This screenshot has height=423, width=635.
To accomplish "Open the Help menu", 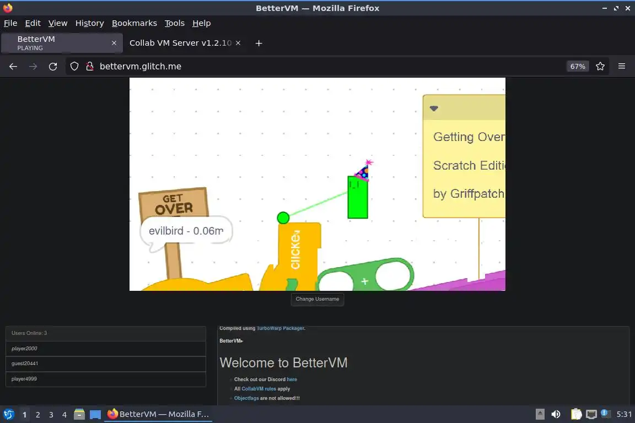I will pyautogui.click(x=201, y=23).
